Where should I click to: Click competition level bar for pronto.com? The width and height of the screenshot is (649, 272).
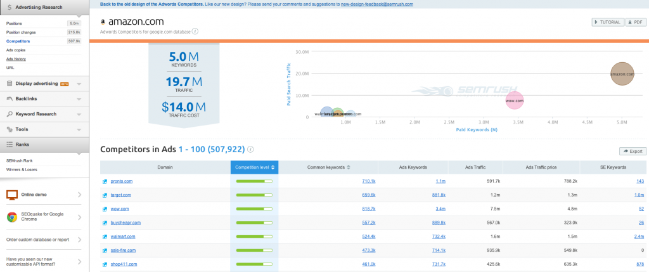[x=254, y=181]
